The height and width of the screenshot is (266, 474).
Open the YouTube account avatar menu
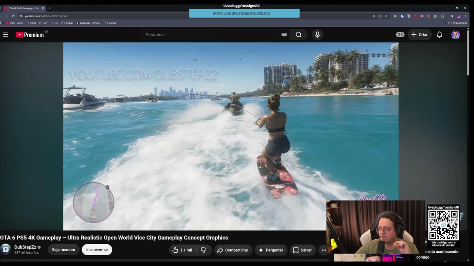(x=455, y=35)
